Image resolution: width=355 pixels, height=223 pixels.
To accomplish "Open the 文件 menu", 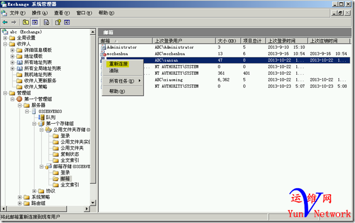I will click(x=17, y=13).
